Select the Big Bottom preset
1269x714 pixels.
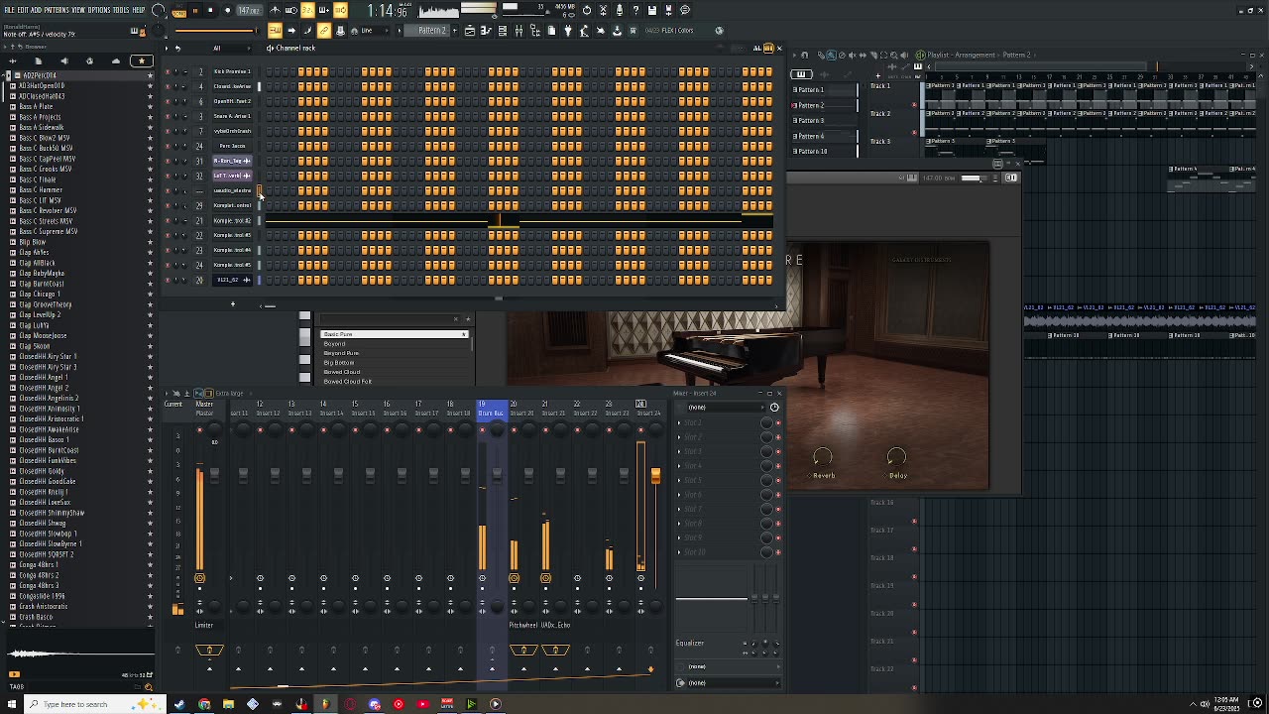(x=393, y=363)
